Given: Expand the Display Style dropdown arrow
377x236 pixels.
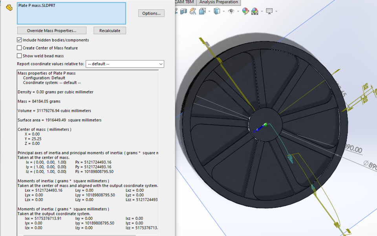Looking at the screenshot, I should (223, 11).
